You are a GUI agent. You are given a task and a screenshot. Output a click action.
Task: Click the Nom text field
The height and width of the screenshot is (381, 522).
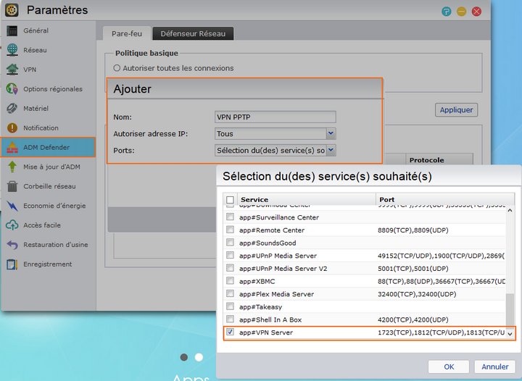pos(275,117)
